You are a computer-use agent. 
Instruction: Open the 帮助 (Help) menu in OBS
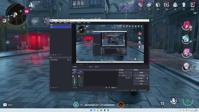(x=89, y=23)
